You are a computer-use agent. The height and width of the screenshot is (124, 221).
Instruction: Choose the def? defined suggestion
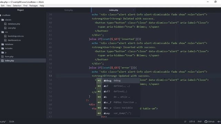tap(118, 92)
